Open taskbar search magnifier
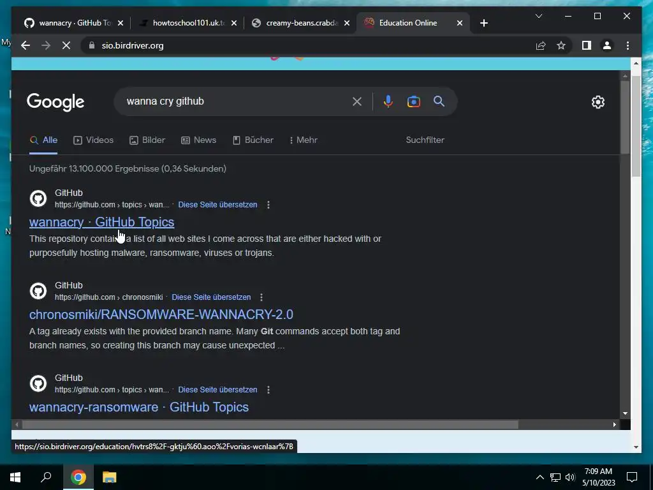 46,477
